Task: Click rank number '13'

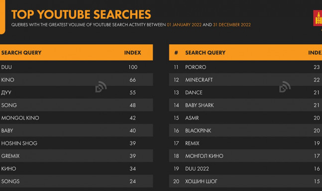Action: [176, 92]
